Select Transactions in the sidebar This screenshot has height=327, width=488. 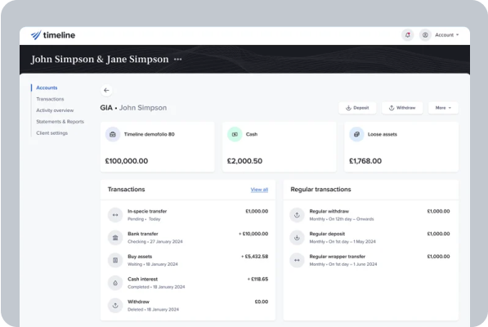[50, 99]
